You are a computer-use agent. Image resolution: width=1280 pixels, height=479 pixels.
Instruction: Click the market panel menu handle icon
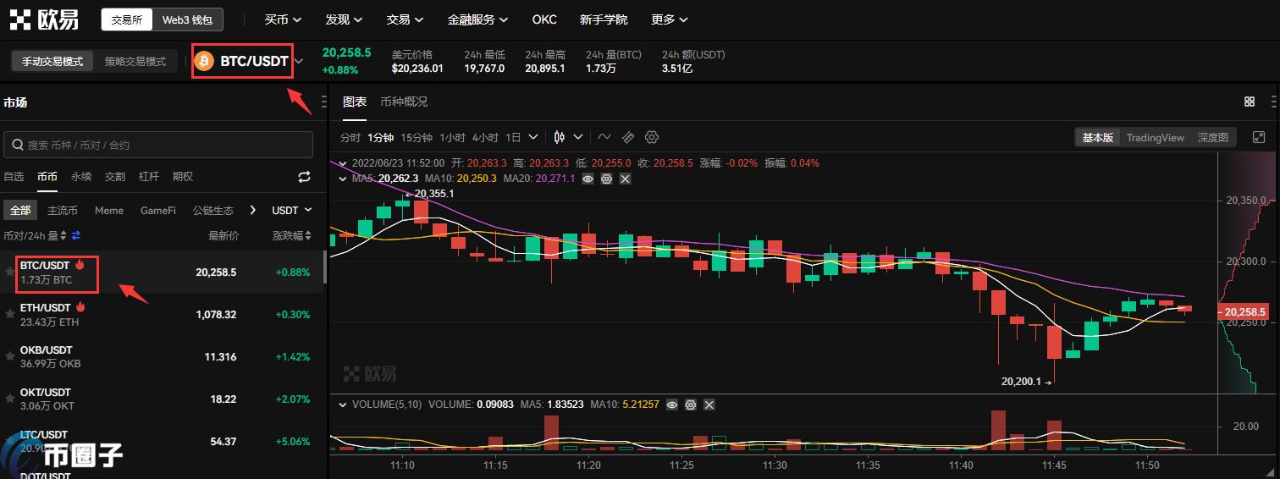click(324, 102)
